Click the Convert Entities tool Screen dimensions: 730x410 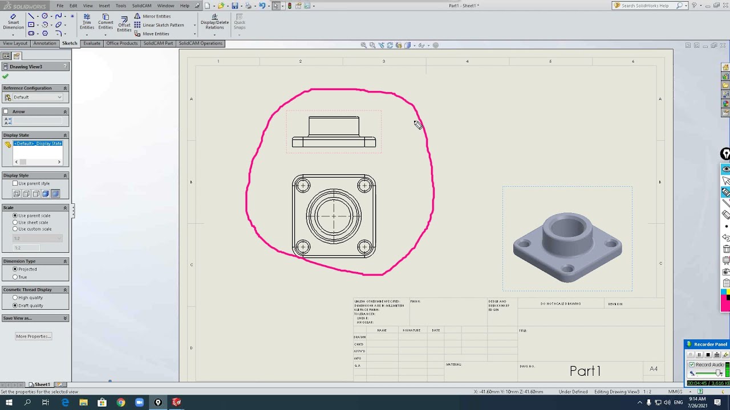(106, 22)
